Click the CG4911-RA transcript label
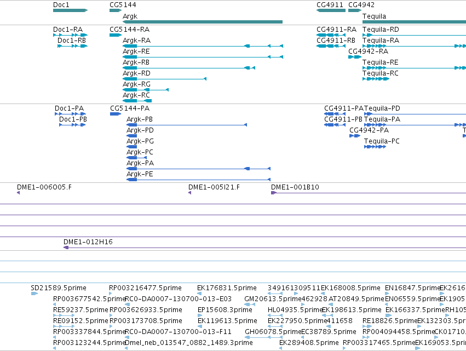This screenshot has width=466, height=351. pos(336,30)
